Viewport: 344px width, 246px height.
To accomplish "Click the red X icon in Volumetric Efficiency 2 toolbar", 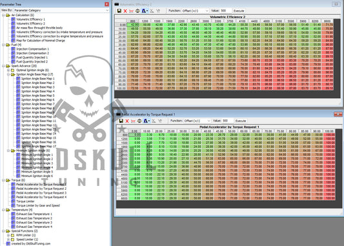I will [x=125, y=11].
